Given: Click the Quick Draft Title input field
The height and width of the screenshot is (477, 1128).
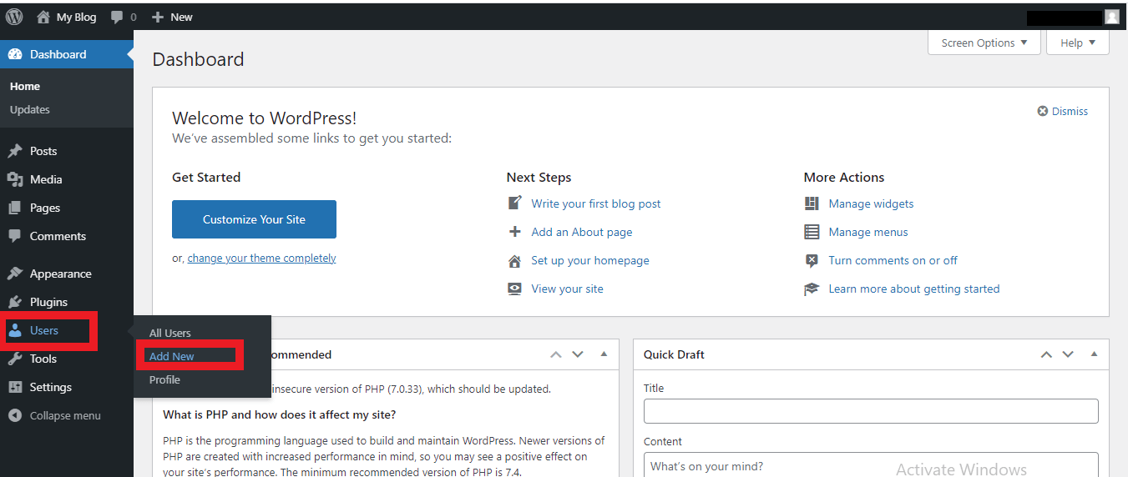Looking at the screenshot, I should coord(871,411).
